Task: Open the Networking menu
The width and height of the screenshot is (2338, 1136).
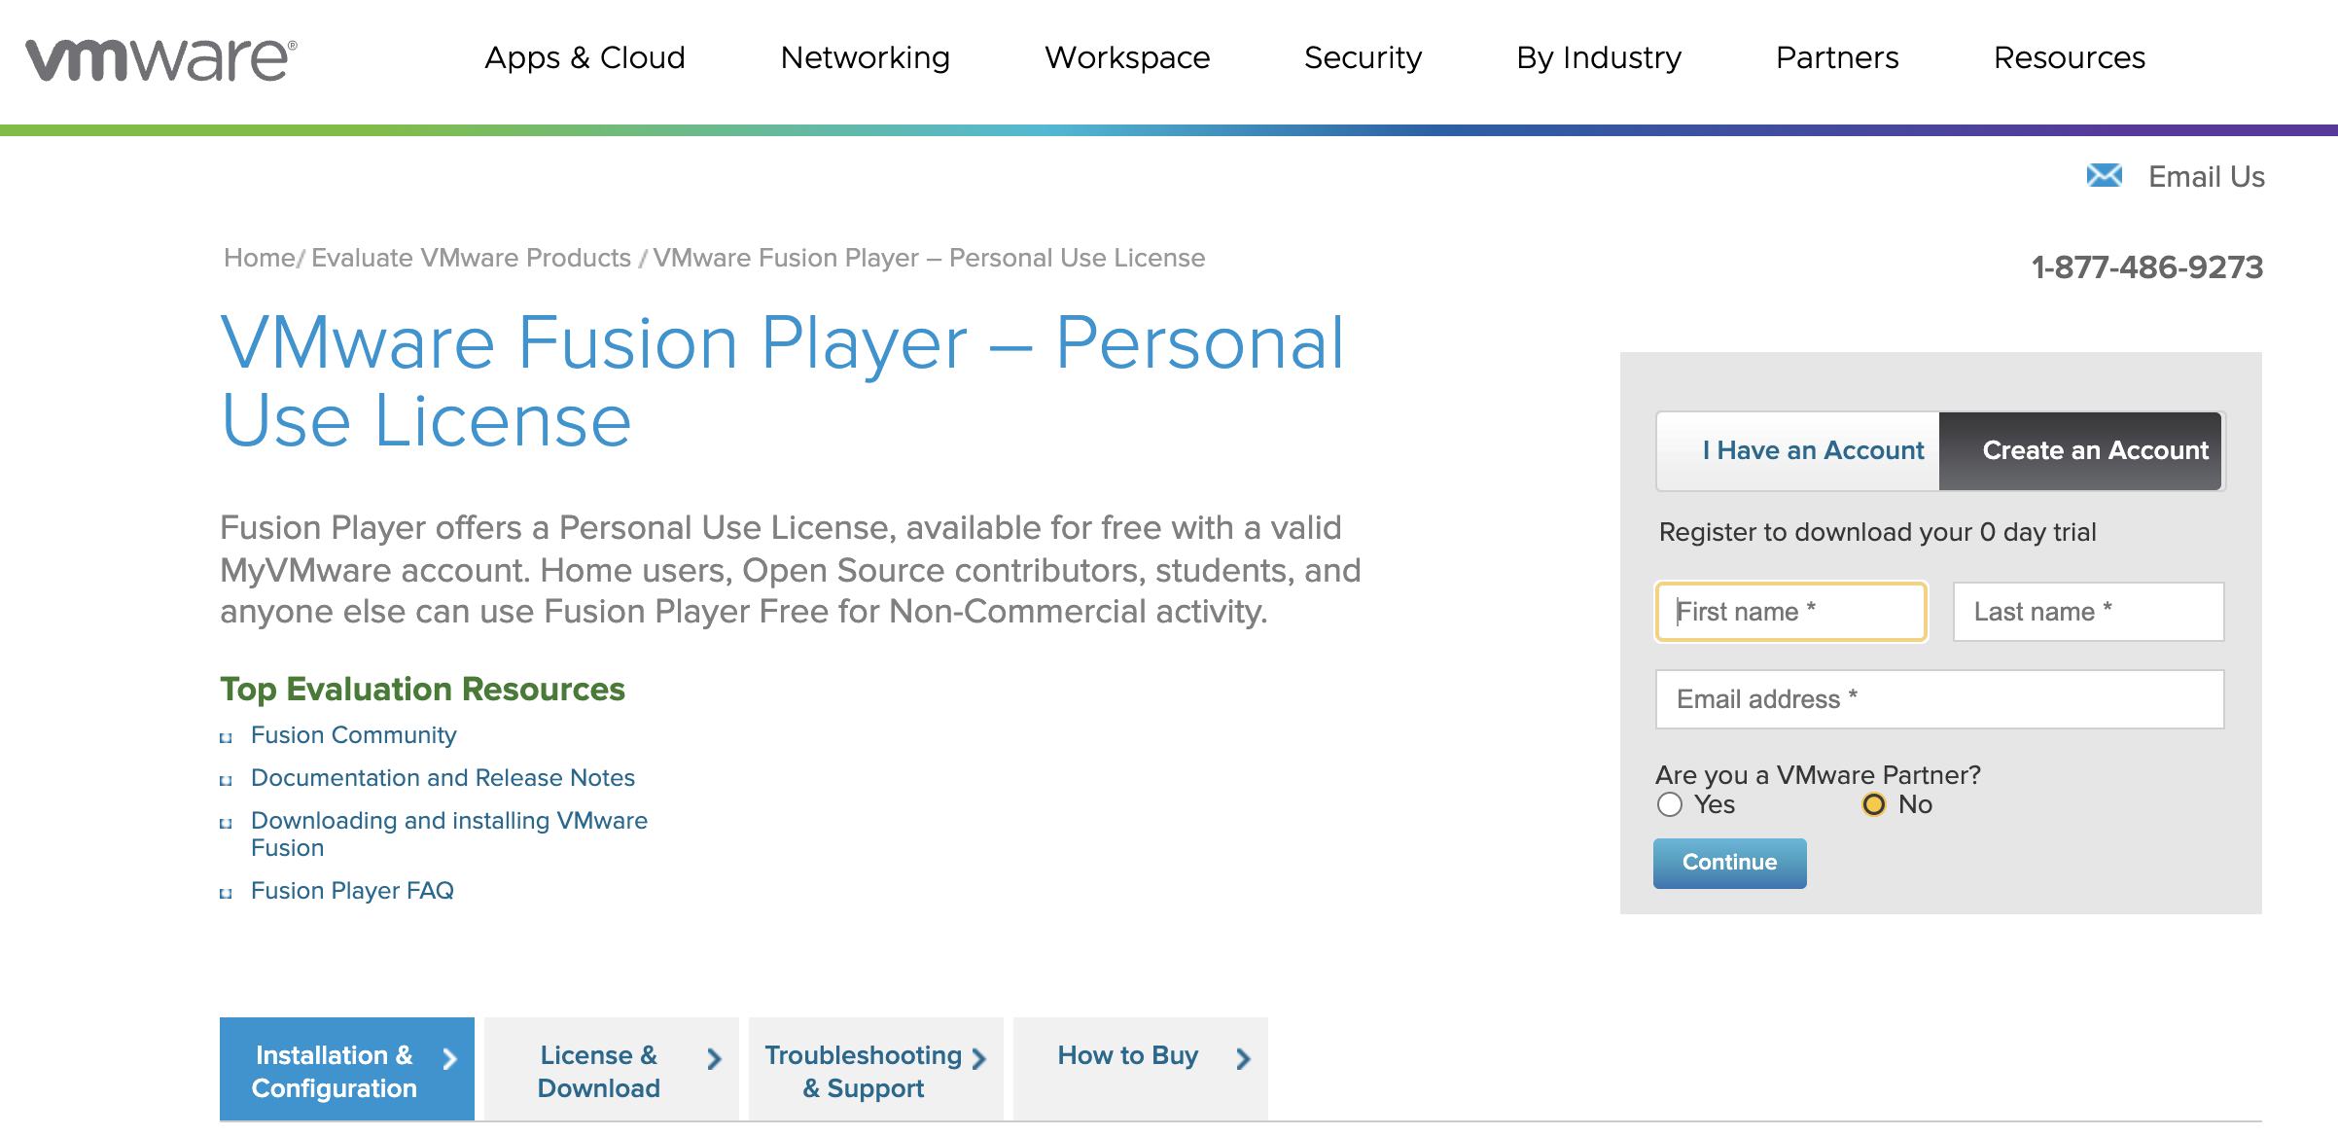Action: [865, 58]
